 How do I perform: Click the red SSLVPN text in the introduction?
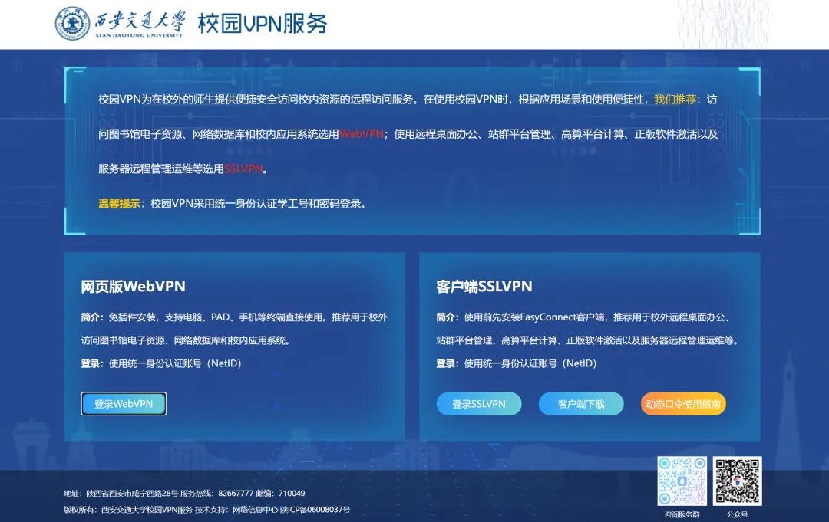tap(243, 169)
